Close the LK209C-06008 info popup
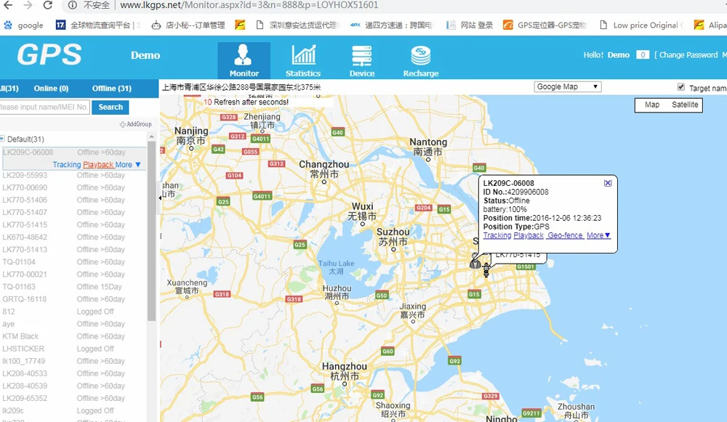The width and height of the screenshot is (727, 422). point(608,183)
